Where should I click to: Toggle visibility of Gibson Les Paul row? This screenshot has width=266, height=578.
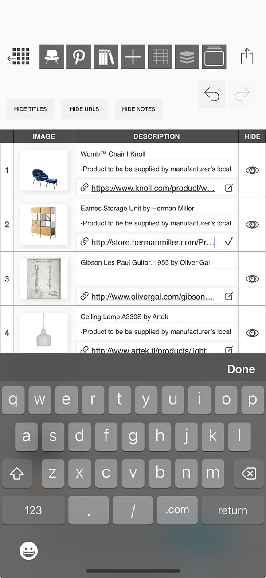(x=252, y=279)
